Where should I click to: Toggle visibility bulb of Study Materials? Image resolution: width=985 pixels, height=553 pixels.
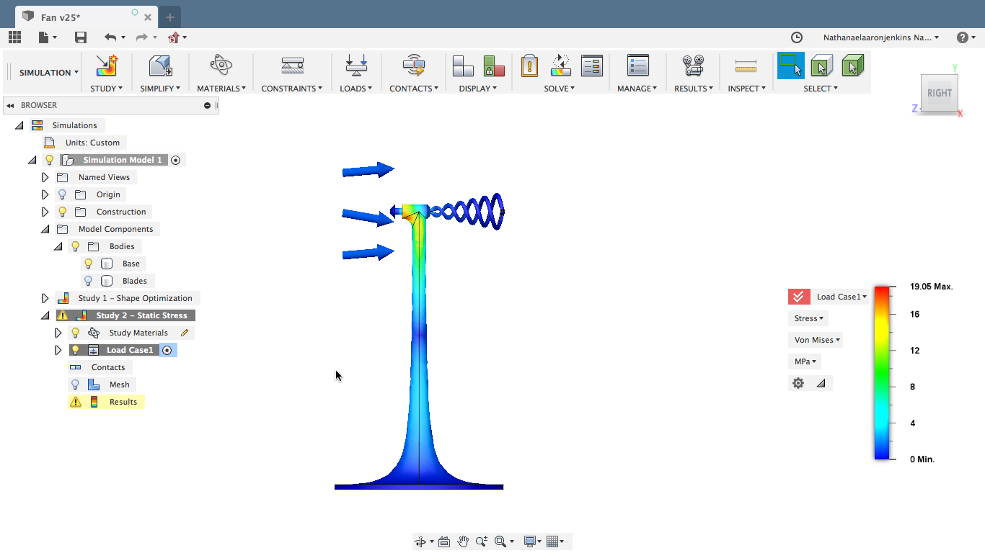pyautogui.click(x=76, y=333)
